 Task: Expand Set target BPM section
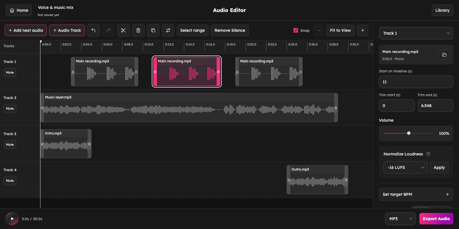[416, 194]
